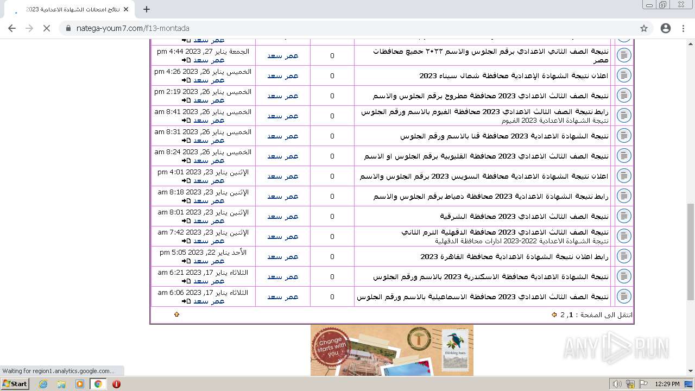Stop loading the page with the X button

(x=47, y=28)
